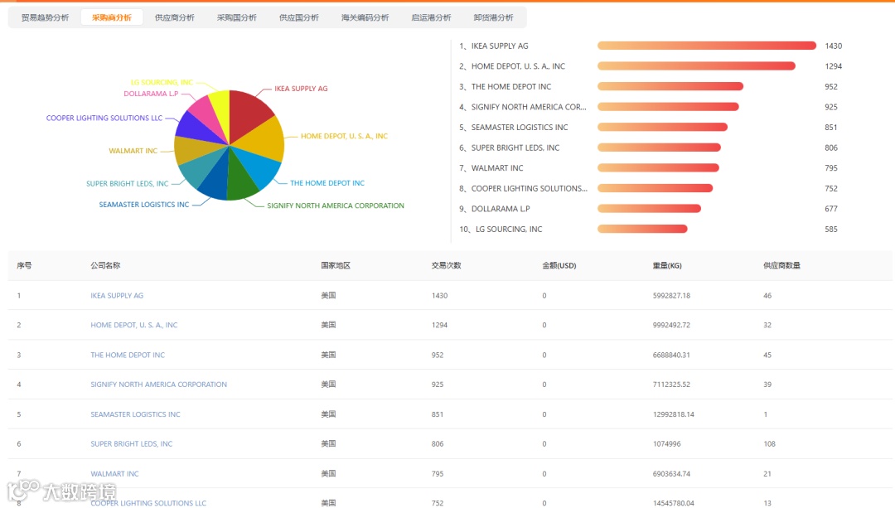Click the purple COOPER LIGHTING pie slice
The image size is (895, 508).
196,130
